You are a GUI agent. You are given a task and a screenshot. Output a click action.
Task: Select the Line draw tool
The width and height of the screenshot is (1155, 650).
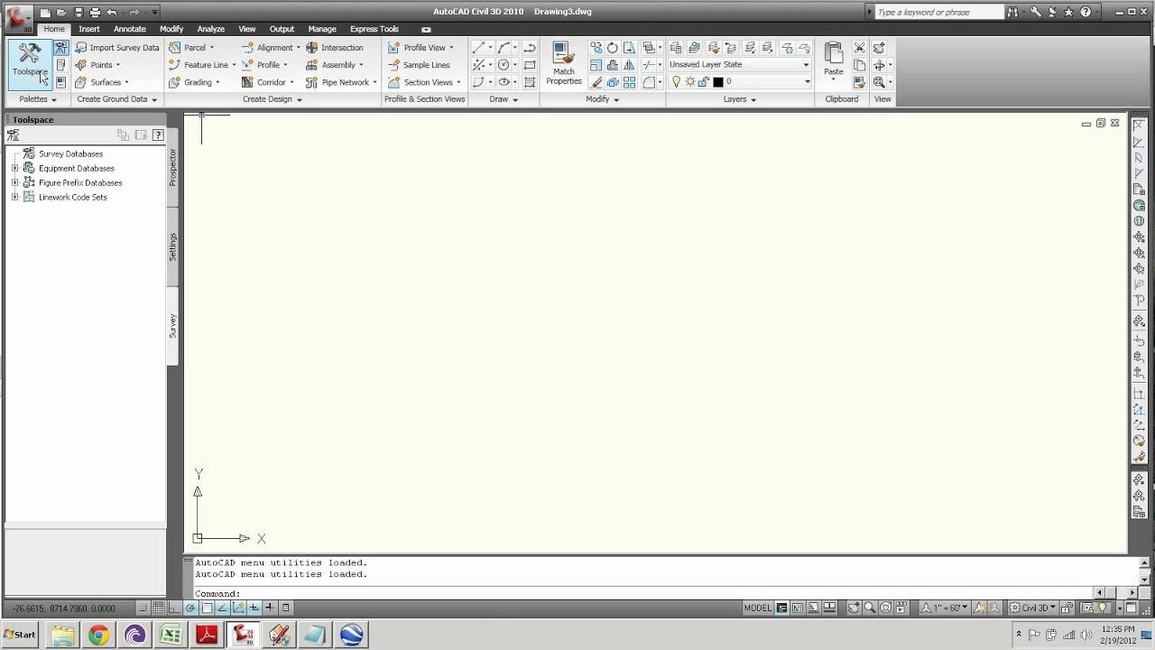[478, 48]
